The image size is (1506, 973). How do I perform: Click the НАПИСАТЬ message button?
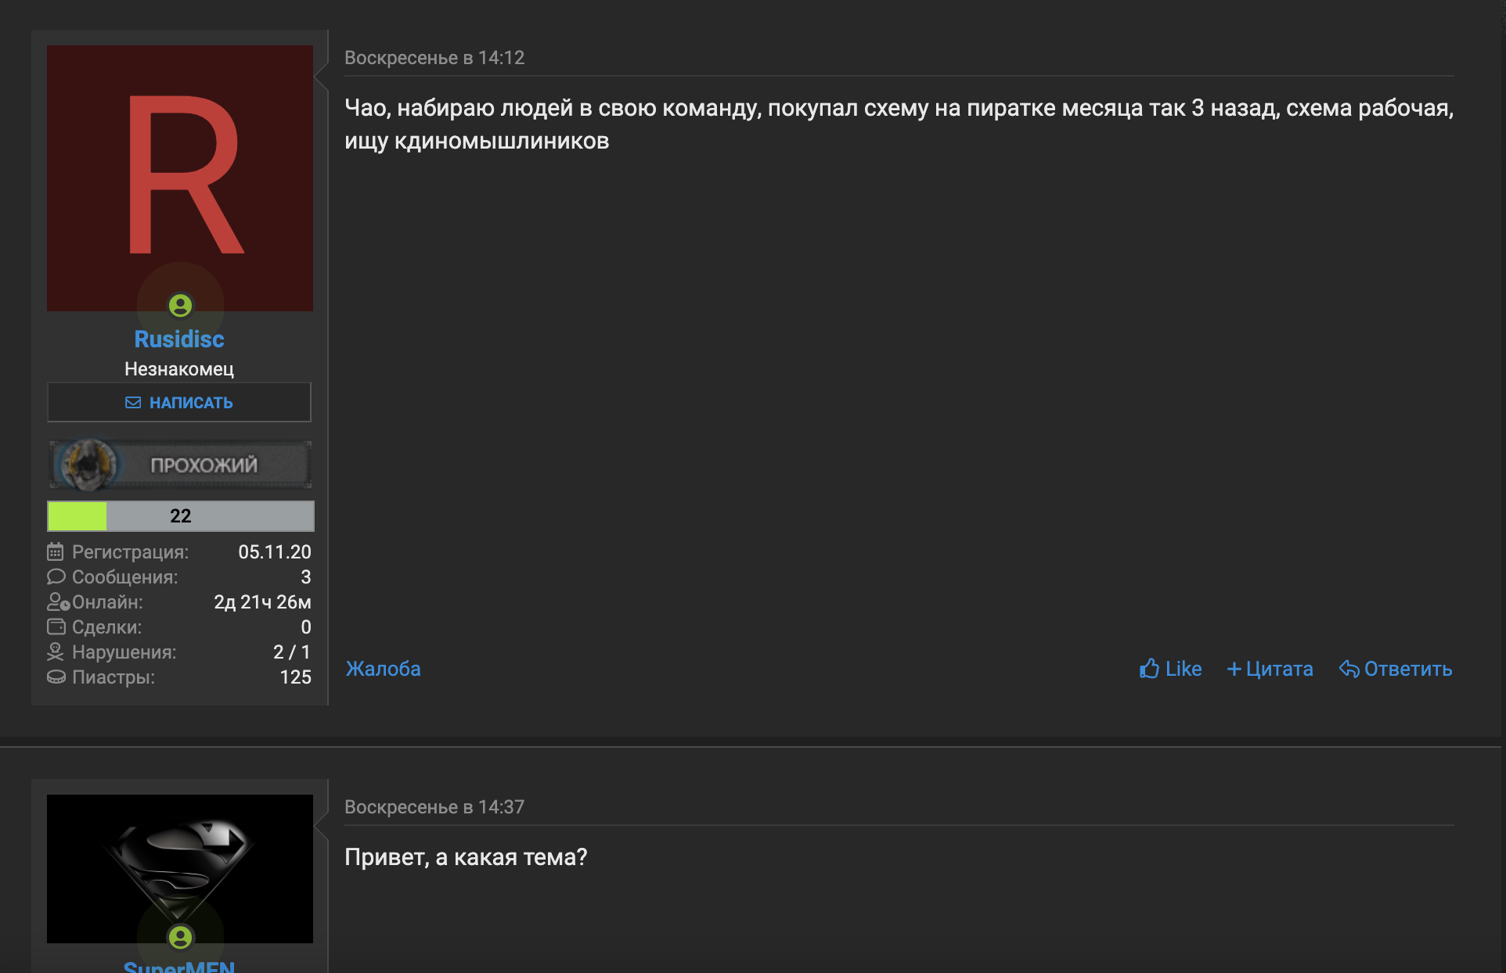179,402
